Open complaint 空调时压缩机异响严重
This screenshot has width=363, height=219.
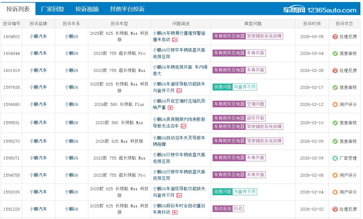pos(179,104)
